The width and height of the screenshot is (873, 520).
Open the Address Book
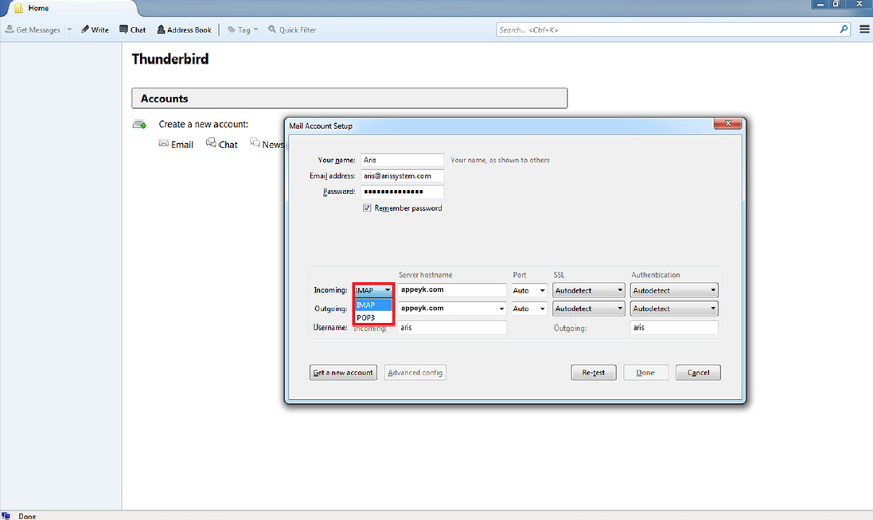184,29
